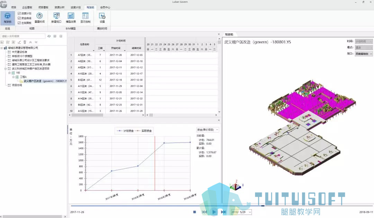This screenshot has width=374, height=218.
Task: Click the third tree toolbar icon under search
Action: click(14, 42)
